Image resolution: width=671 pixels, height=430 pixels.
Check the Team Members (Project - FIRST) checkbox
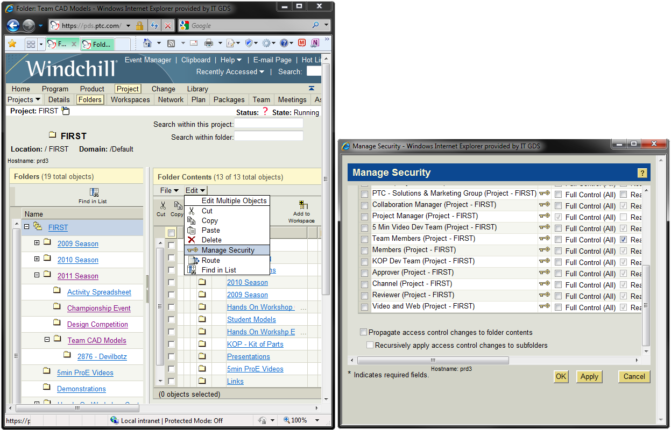(x=365, y=239)
